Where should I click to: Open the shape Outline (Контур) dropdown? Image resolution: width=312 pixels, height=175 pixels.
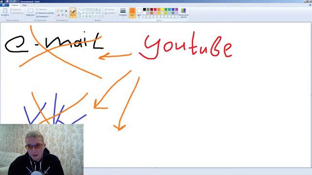point(110,10)
